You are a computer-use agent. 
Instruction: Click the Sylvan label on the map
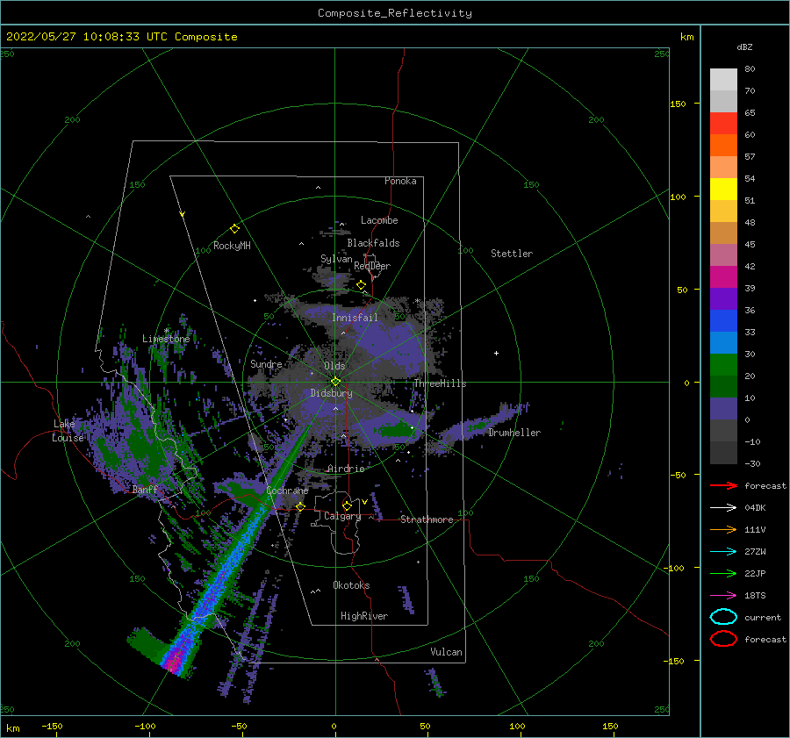[336, 259]
